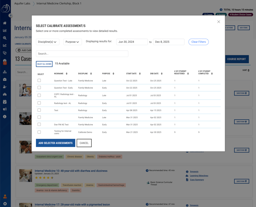
Task: Open the Jun 30, 2024 start date picker
Action: (132, 42)
